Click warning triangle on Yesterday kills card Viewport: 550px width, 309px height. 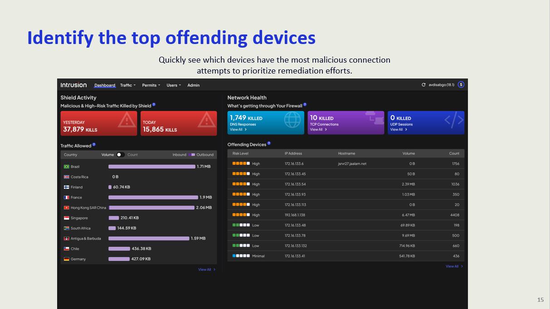tap(127, 120)
